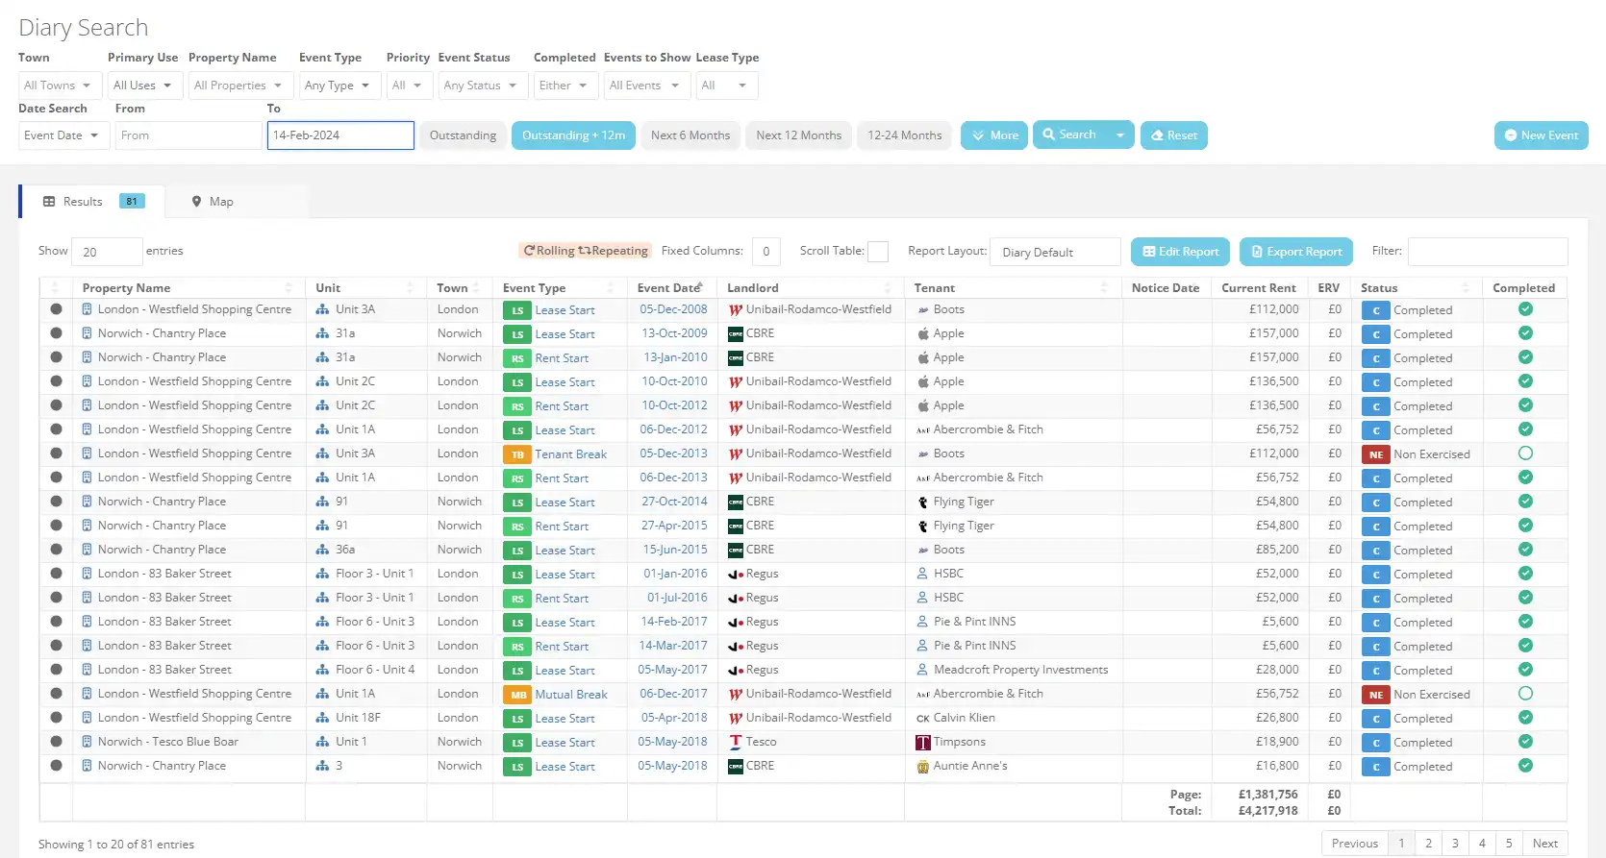
Task: Open the 'All Properties' dropdown
Action: [239, 86]
